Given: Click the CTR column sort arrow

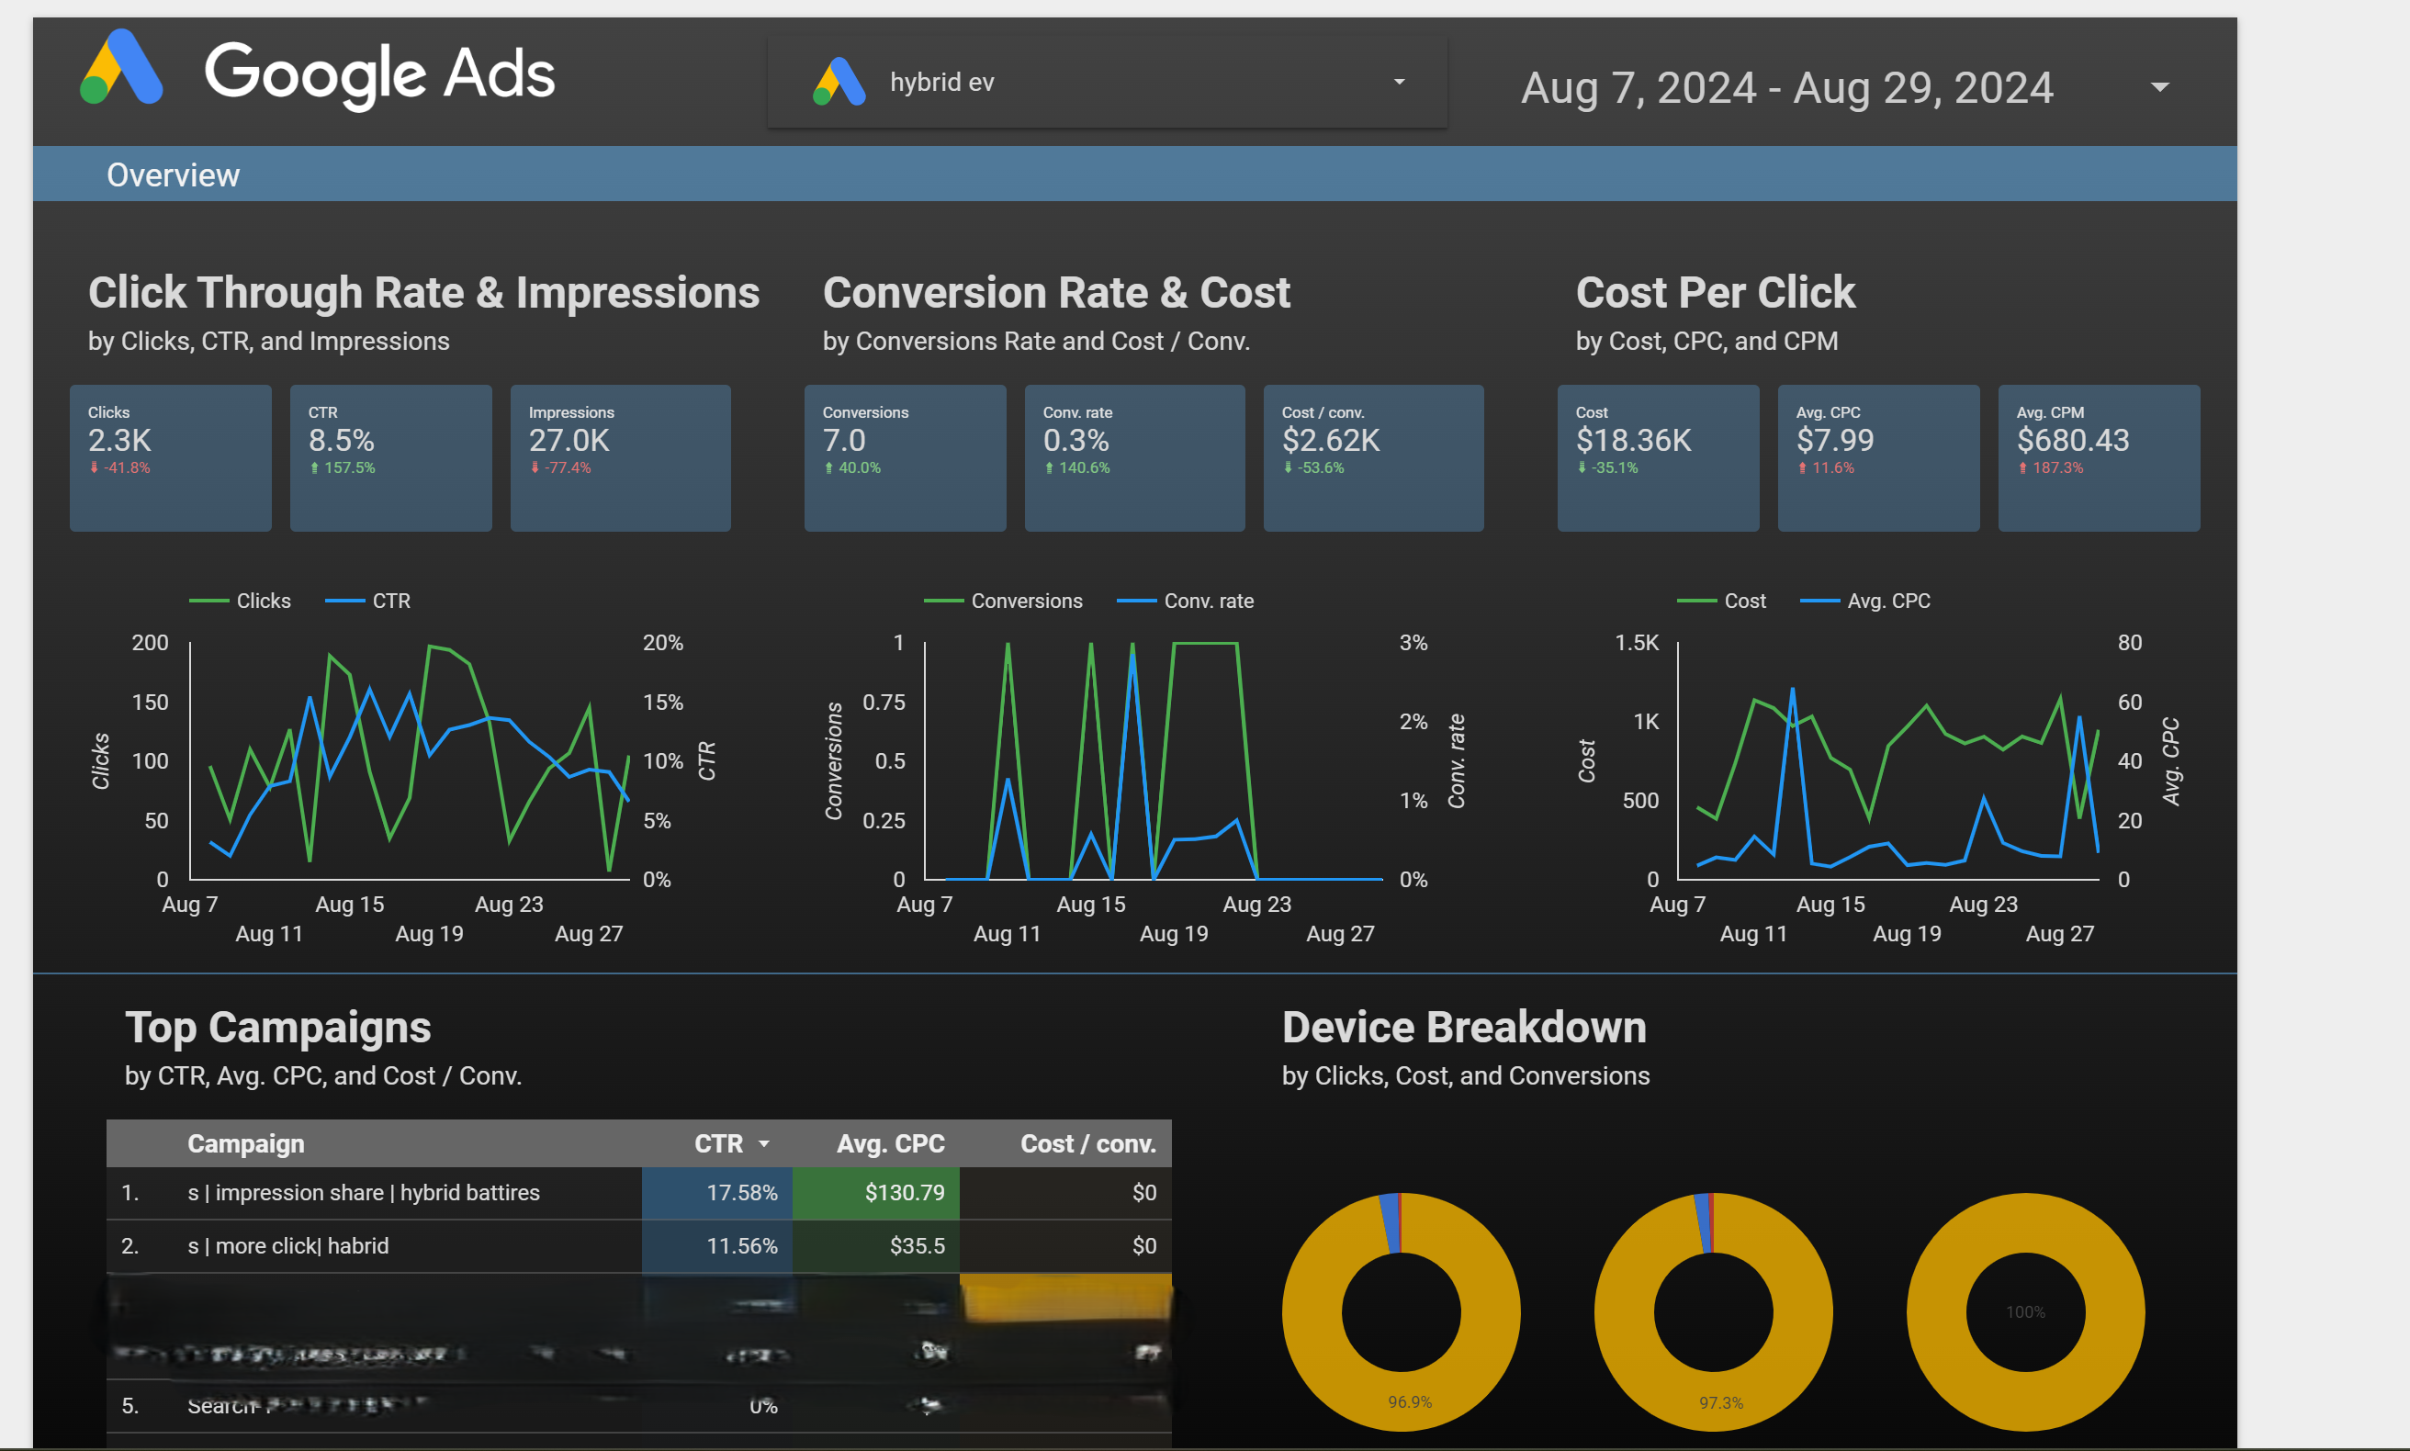Looking at the screenshot, I should (x=763, y=1144).
